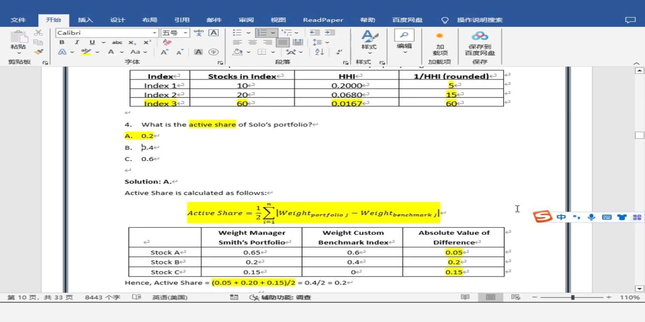
Task: Open the Change Case (Aa) dropdown arrow
Action: point(145,52)
